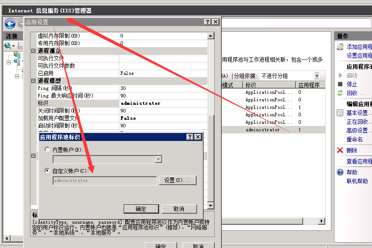372x248 pixels.
Task: Click the 删除 action link
Action: 352,150
